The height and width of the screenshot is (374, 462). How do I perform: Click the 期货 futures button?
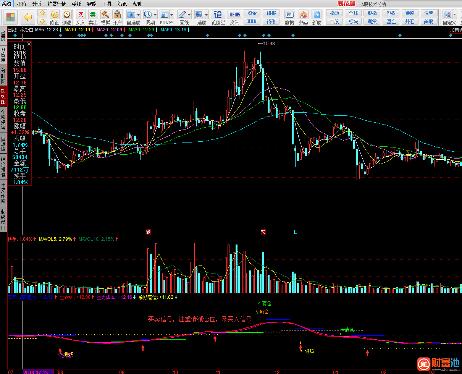pyautogui.click(x=372, y=21)
